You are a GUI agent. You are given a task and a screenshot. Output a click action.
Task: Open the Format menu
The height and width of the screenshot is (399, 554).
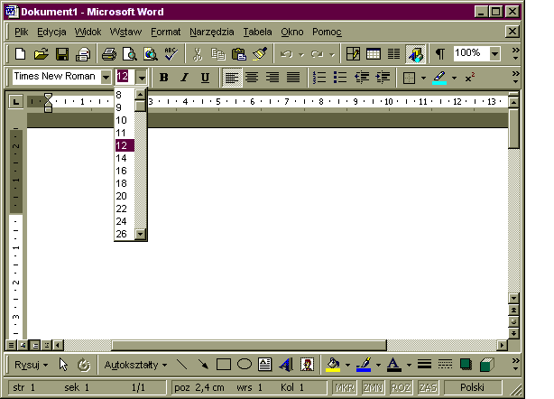point(165,32)
